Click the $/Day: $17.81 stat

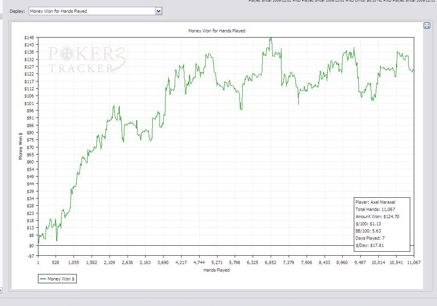pos(369,245)
